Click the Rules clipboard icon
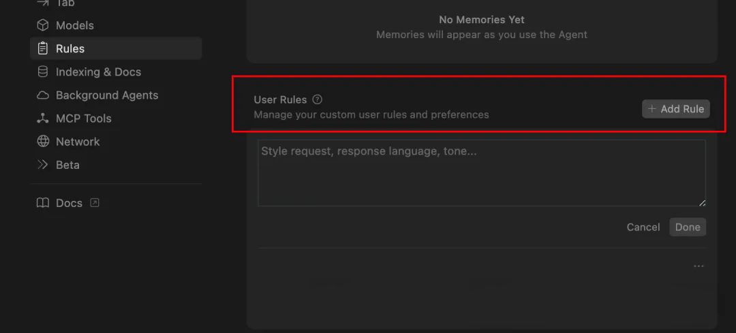736x333 pixels. [43, 48]
